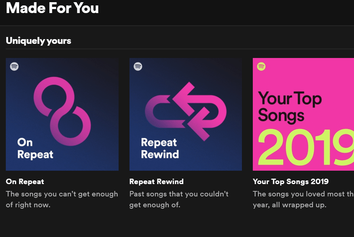354x237 pixels.
Task: Select the Uniquely yours section heading
Action: [x=38, y=41]
